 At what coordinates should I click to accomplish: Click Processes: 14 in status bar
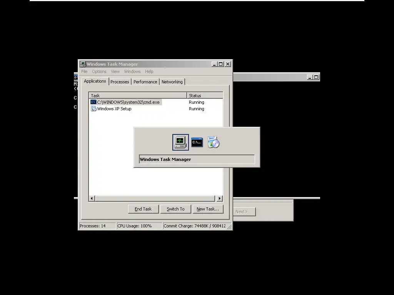[97, 226]
